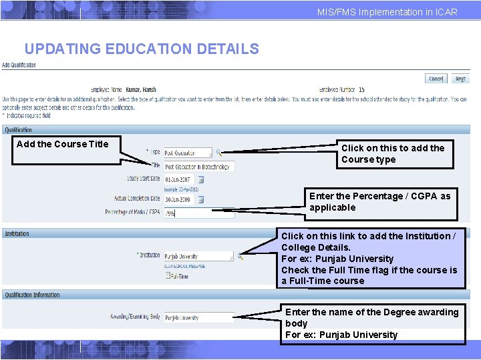Click the Actual Completion Date input field
This screenshot has width=481, height=360.
pos(179,200)
